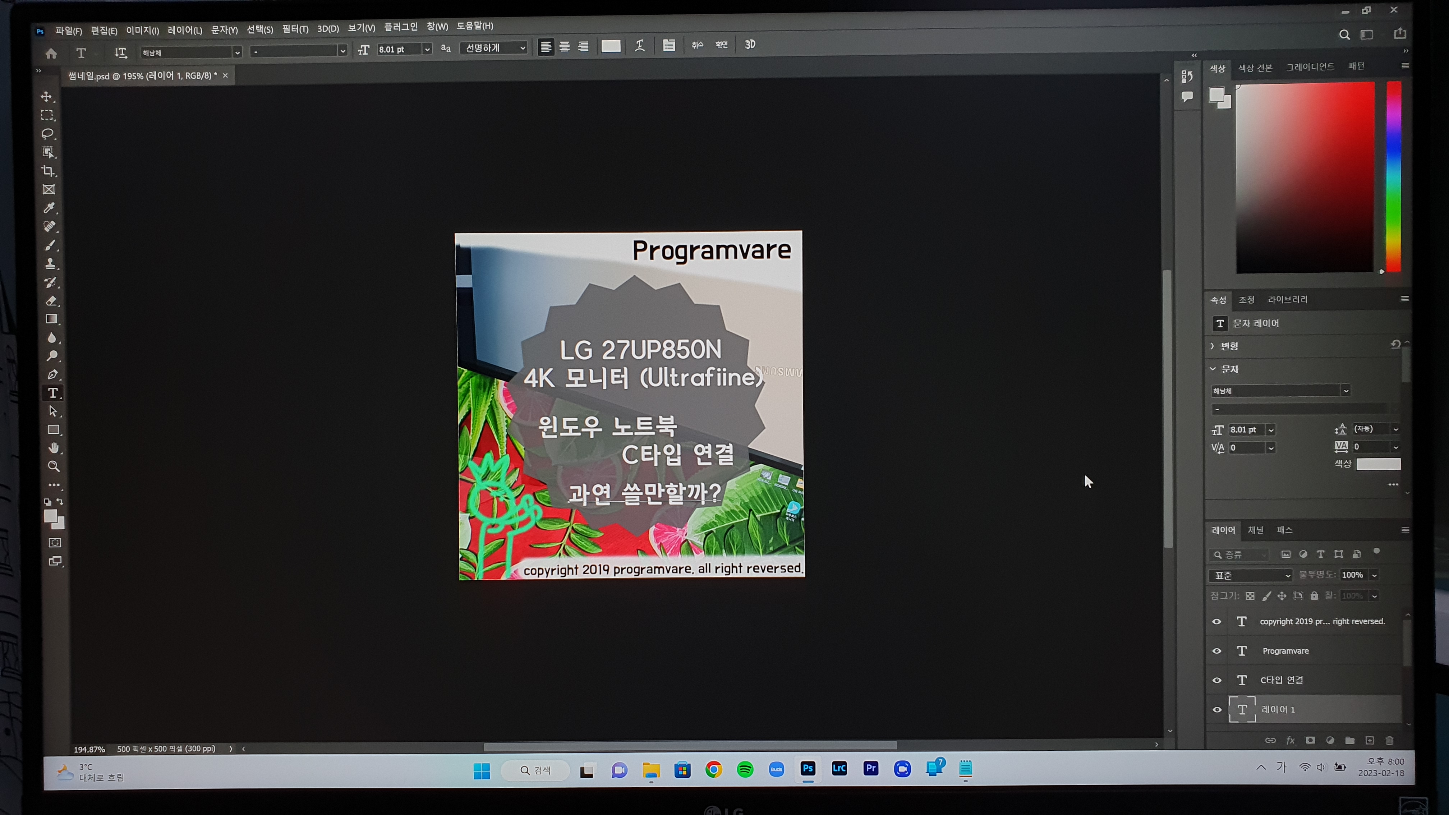1449x815 pixels.
Task: Select the Crop tool
Action: click(49, 171)
